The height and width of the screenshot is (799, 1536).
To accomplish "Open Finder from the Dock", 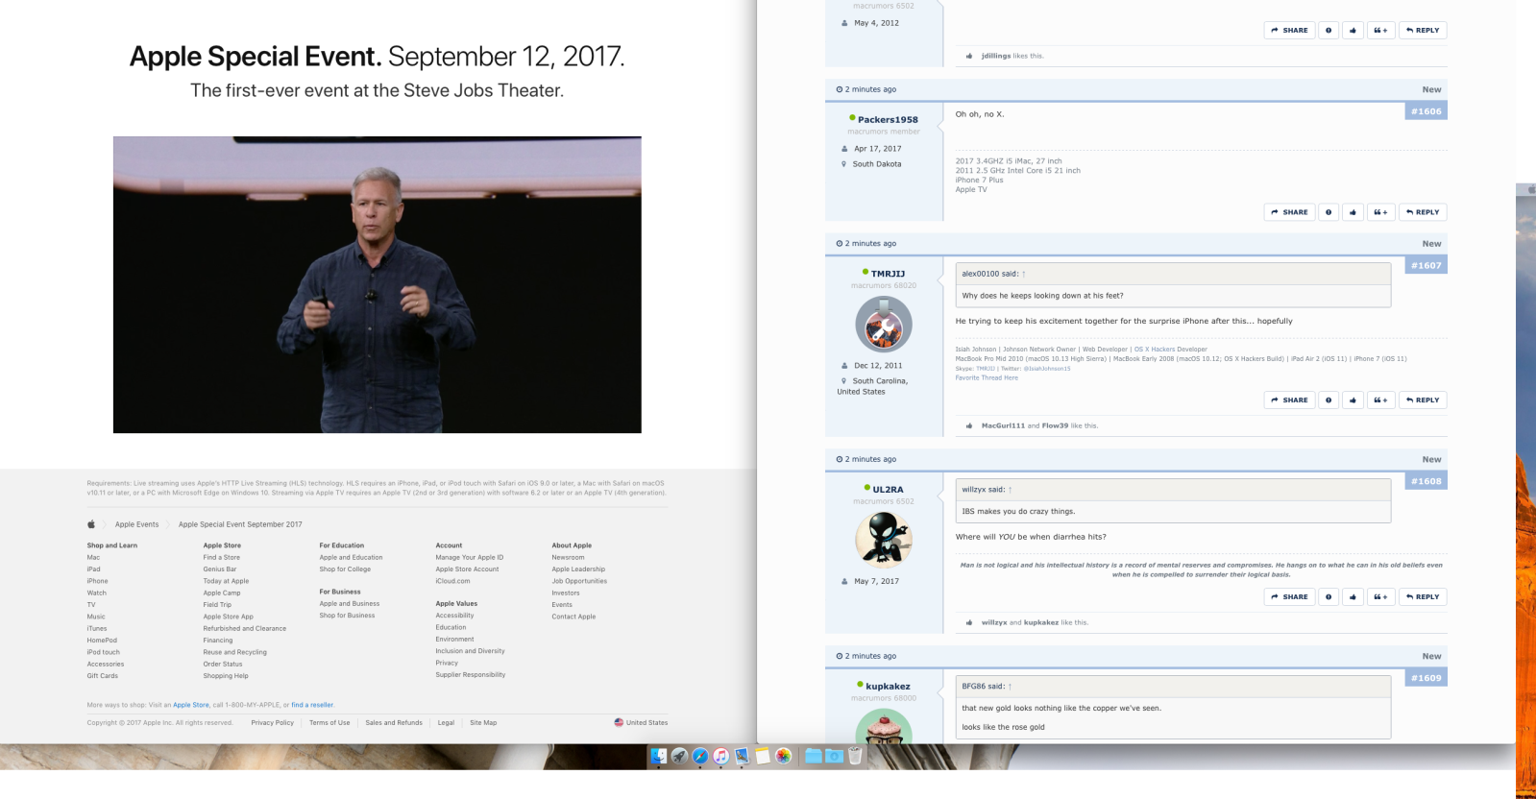I will 659,757.
